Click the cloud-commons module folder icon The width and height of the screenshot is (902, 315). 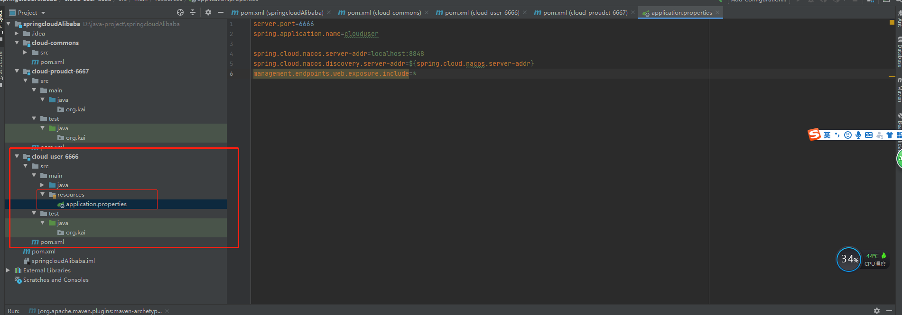click(27, 43)
